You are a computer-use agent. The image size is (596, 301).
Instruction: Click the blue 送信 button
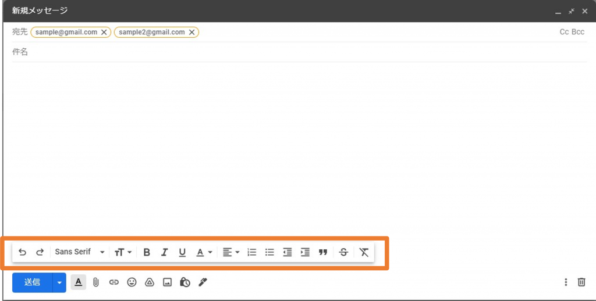(33, 282)
